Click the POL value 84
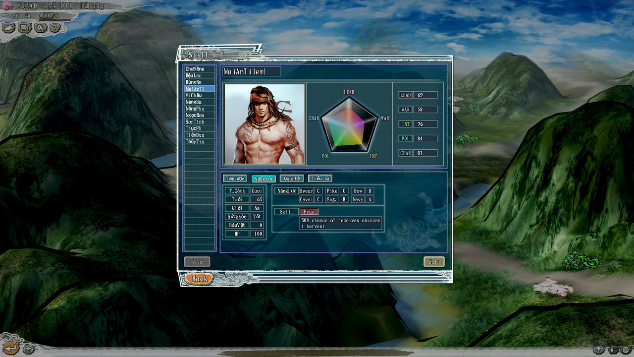This screenshot has height=357, width=634. (425, 138)
